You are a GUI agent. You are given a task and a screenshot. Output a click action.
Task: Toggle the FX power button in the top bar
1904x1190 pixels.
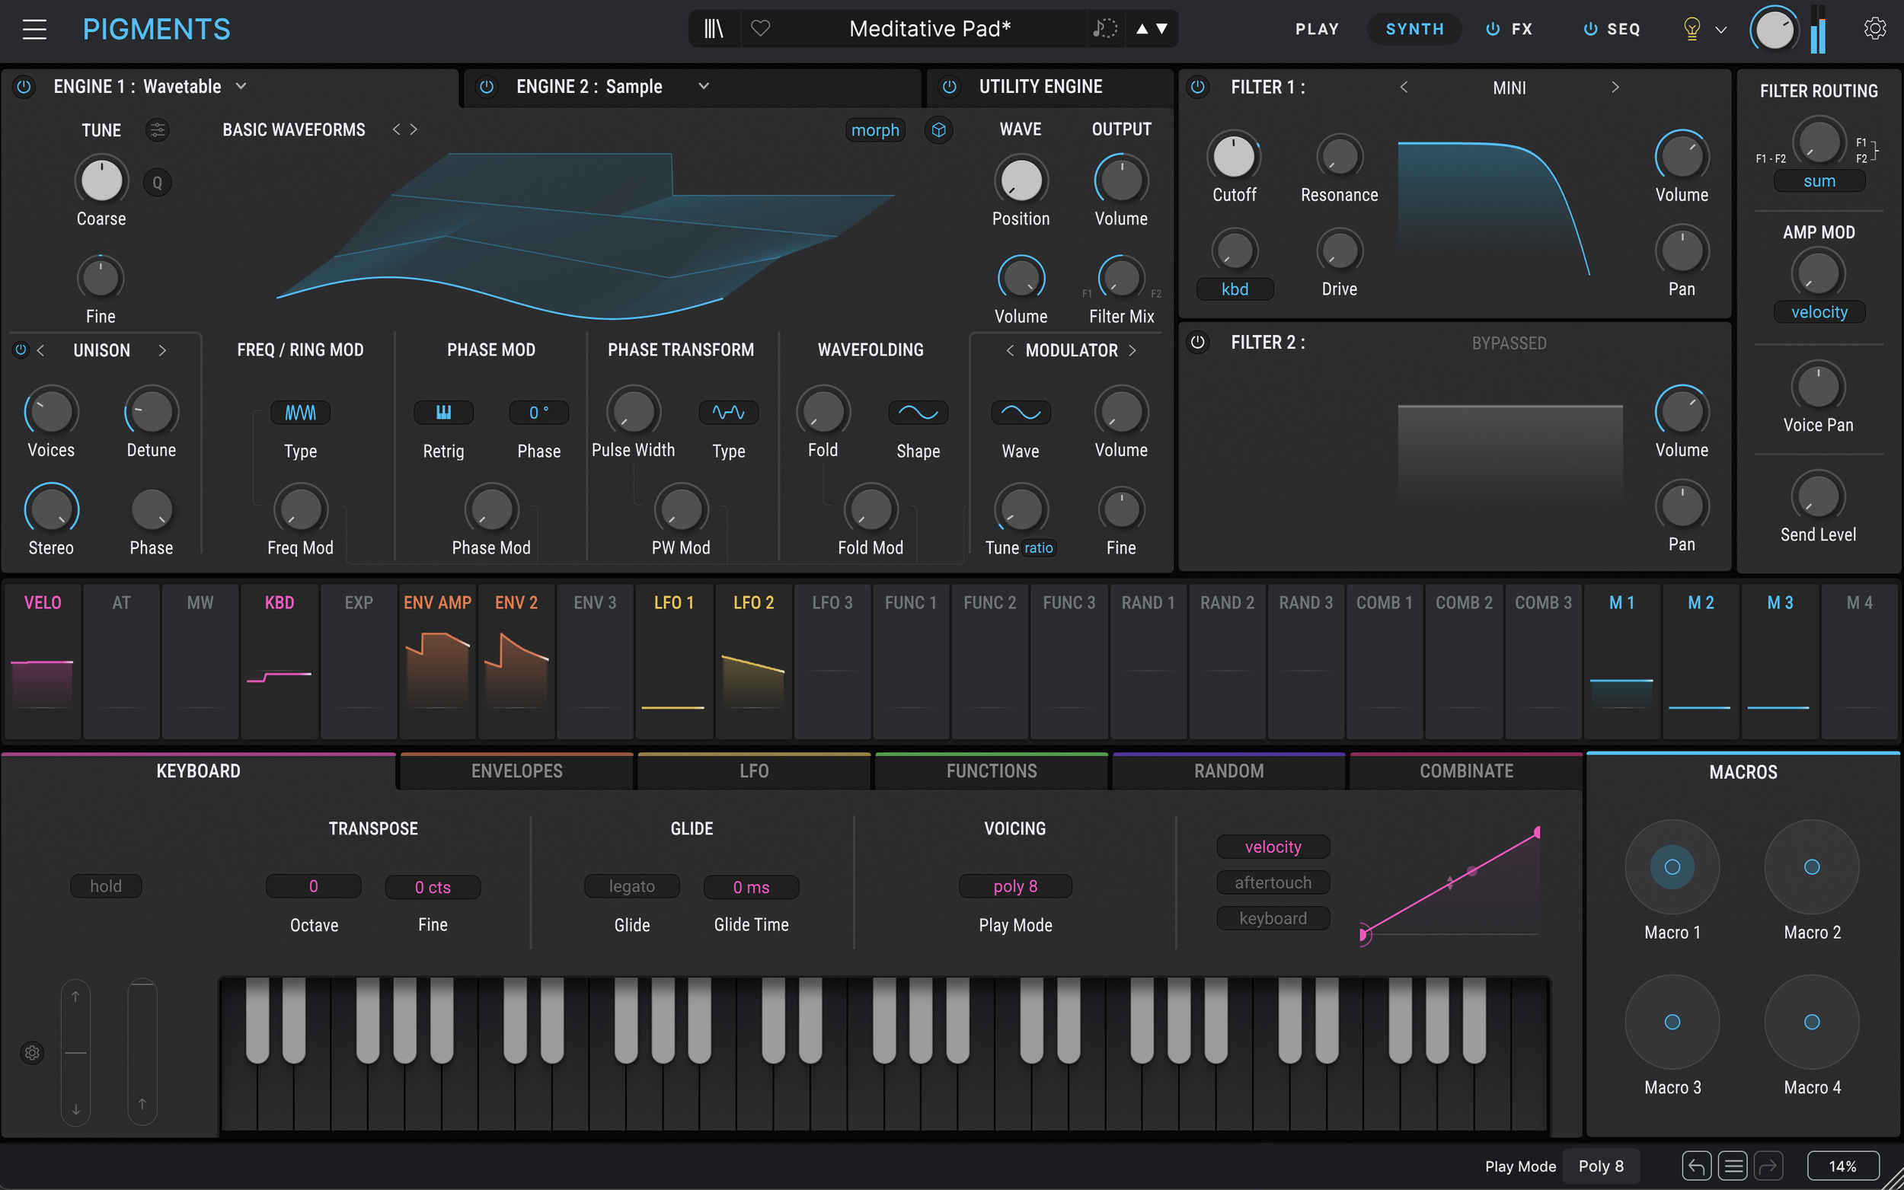point(1492,29)
